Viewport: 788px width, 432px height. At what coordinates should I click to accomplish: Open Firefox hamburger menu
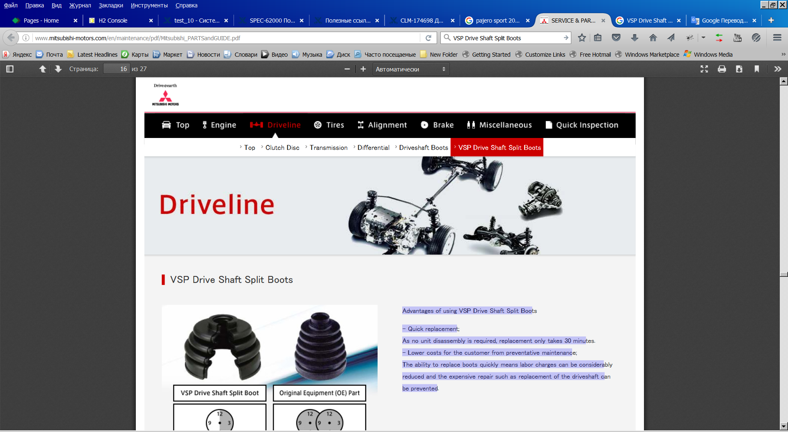coord(777,38)
